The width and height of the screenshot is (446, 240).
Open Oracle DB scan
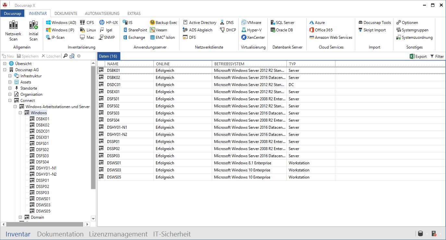282,30
